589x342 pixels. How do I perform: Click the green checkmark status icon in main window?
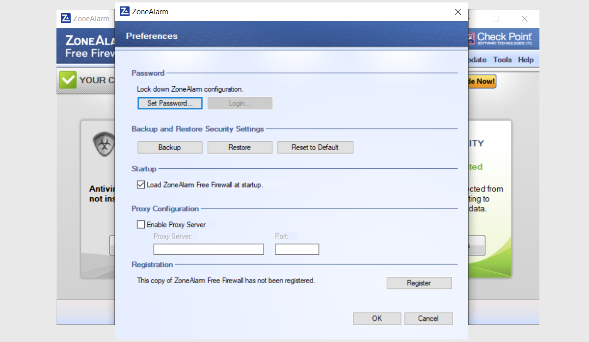pyautogui.click(x=68, y=80)
